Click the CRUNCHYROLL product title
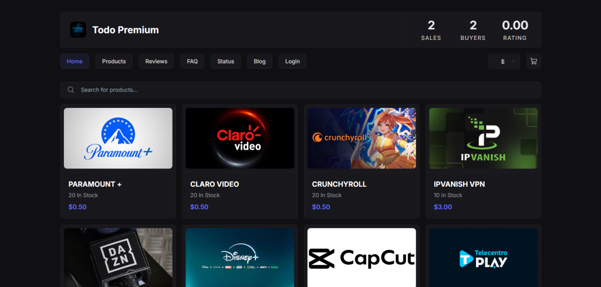The image size is (601, 287). 339,184
